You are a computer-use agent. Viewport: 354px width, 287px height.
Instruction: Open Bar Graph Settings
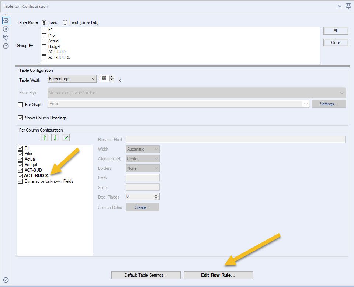click(x=329, y=104)
